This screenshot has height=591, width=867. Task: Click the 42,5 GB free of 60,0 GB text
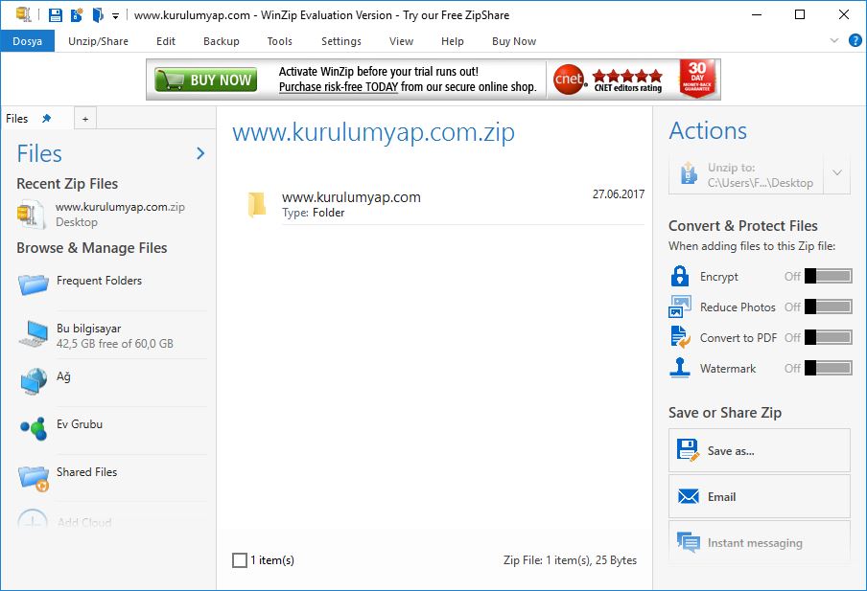pos(114,344)
